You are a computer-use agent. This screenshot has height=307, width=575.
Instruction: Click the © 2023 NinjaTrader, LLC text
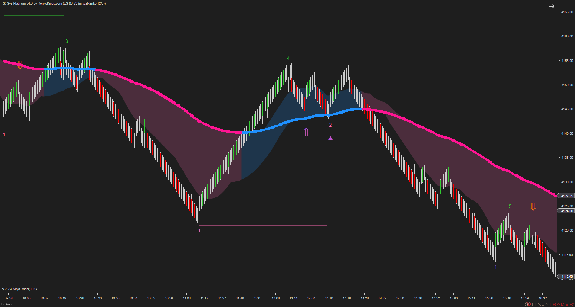click(x=19, y=289)
